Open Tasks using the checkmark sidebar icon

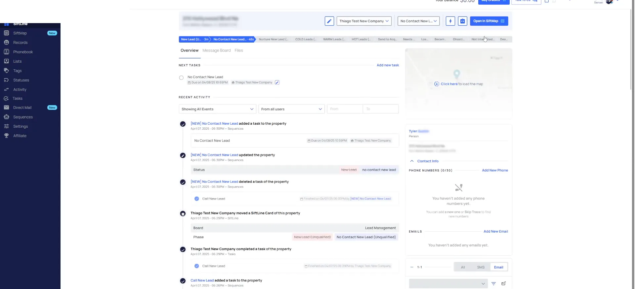tap(6, 98)
